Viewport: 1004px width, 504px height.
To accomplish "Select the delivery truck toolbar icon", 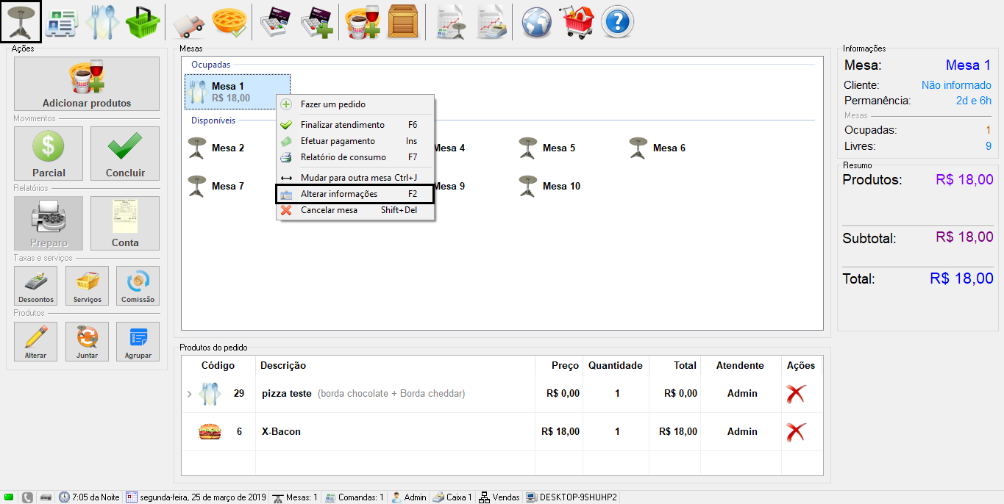I will coord(188,21).
